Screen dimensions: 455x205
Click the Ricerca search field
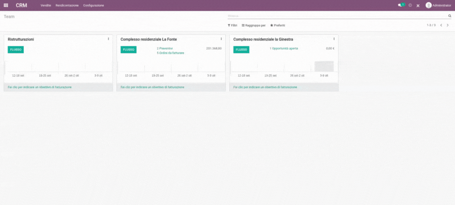click(337, 15)
